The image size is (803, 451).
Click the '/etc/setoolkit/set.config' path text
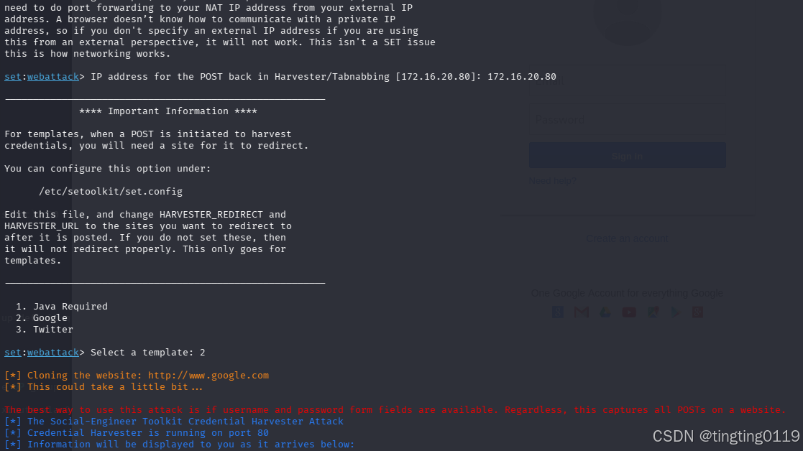[x=111, y=191]
